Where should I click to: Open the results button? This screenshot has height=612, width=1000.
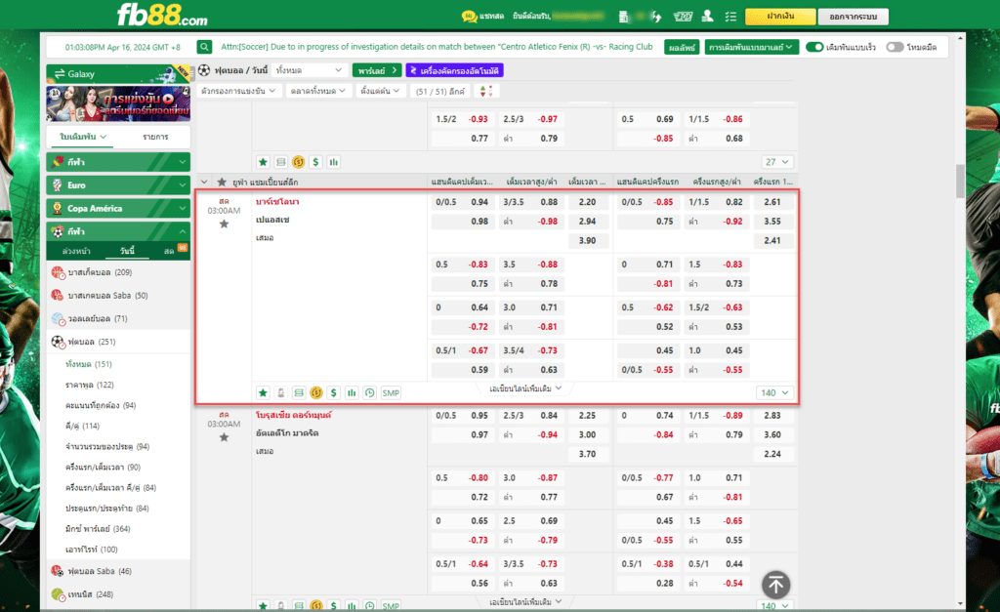[x=682, y=47]
